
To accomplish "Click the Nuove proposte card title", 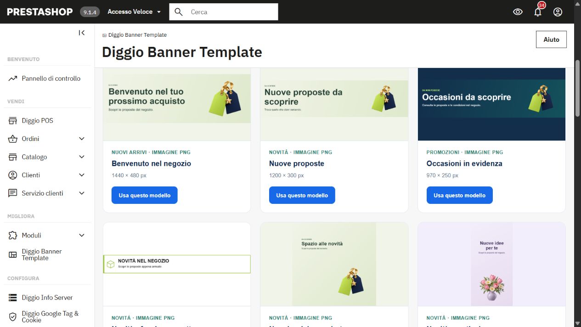I will 297,163.
